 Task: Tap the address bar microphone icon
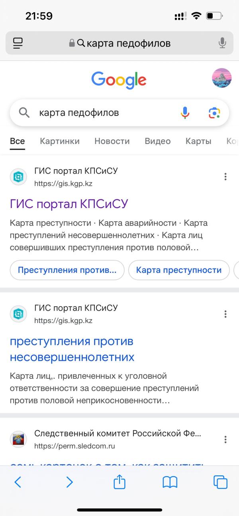point(223,43)
